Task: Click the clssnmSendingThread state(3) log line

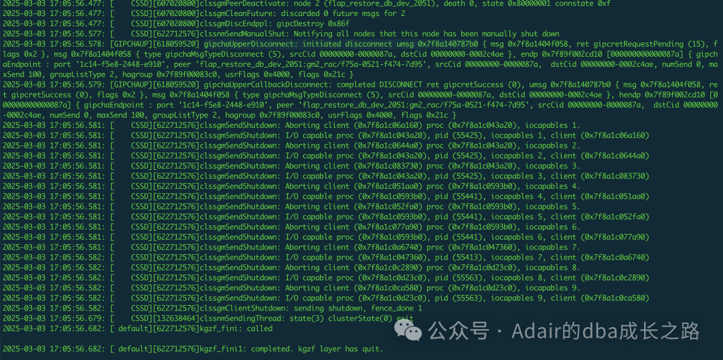Action: click(208, 319)
